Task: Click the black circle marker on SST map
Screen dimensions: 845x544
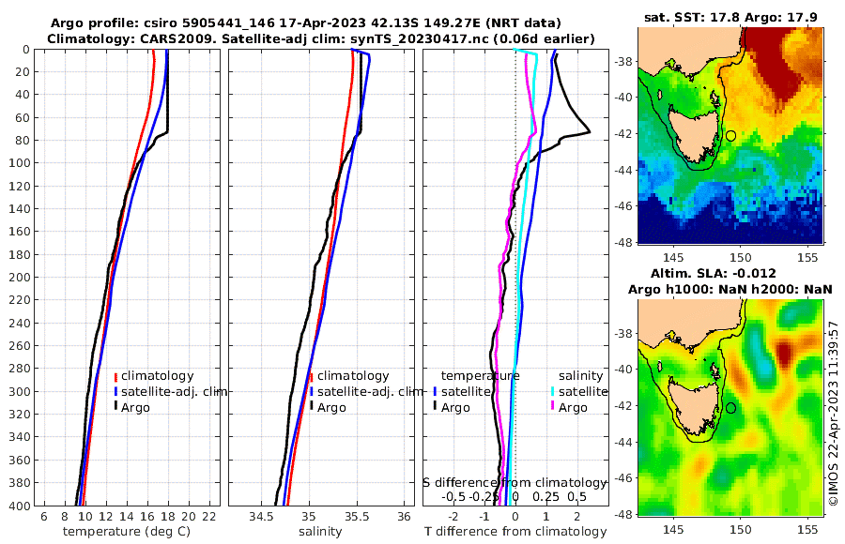Action: pos(730,136)
